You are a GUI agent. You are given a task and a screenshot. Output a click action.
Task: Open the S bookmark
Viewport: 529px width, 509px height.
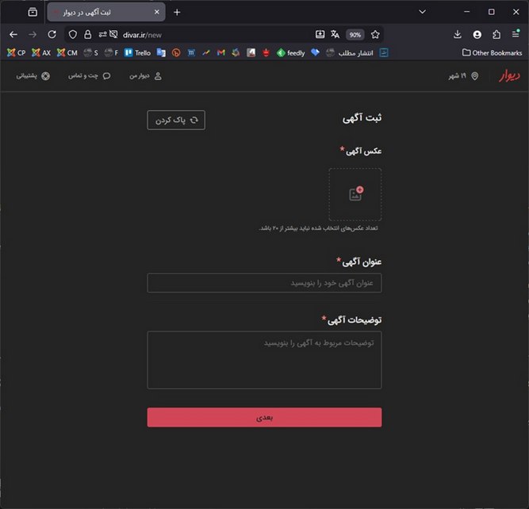(x=90, y=52)
